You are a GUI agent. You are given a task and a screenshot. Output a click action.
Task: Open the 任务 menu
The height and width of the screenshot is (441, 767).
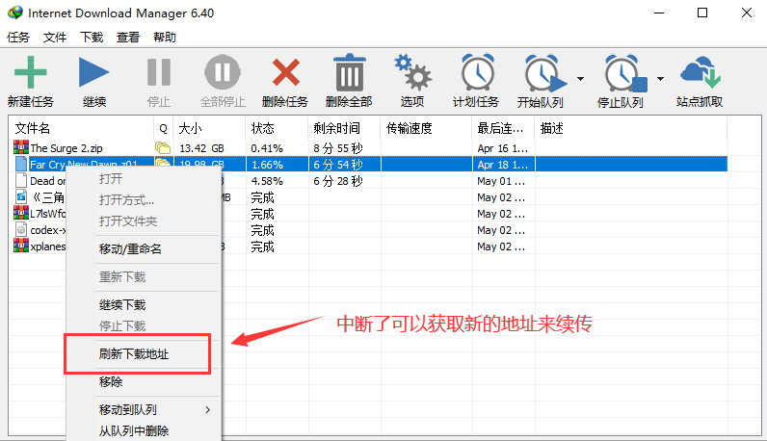[x=18, y=38]
